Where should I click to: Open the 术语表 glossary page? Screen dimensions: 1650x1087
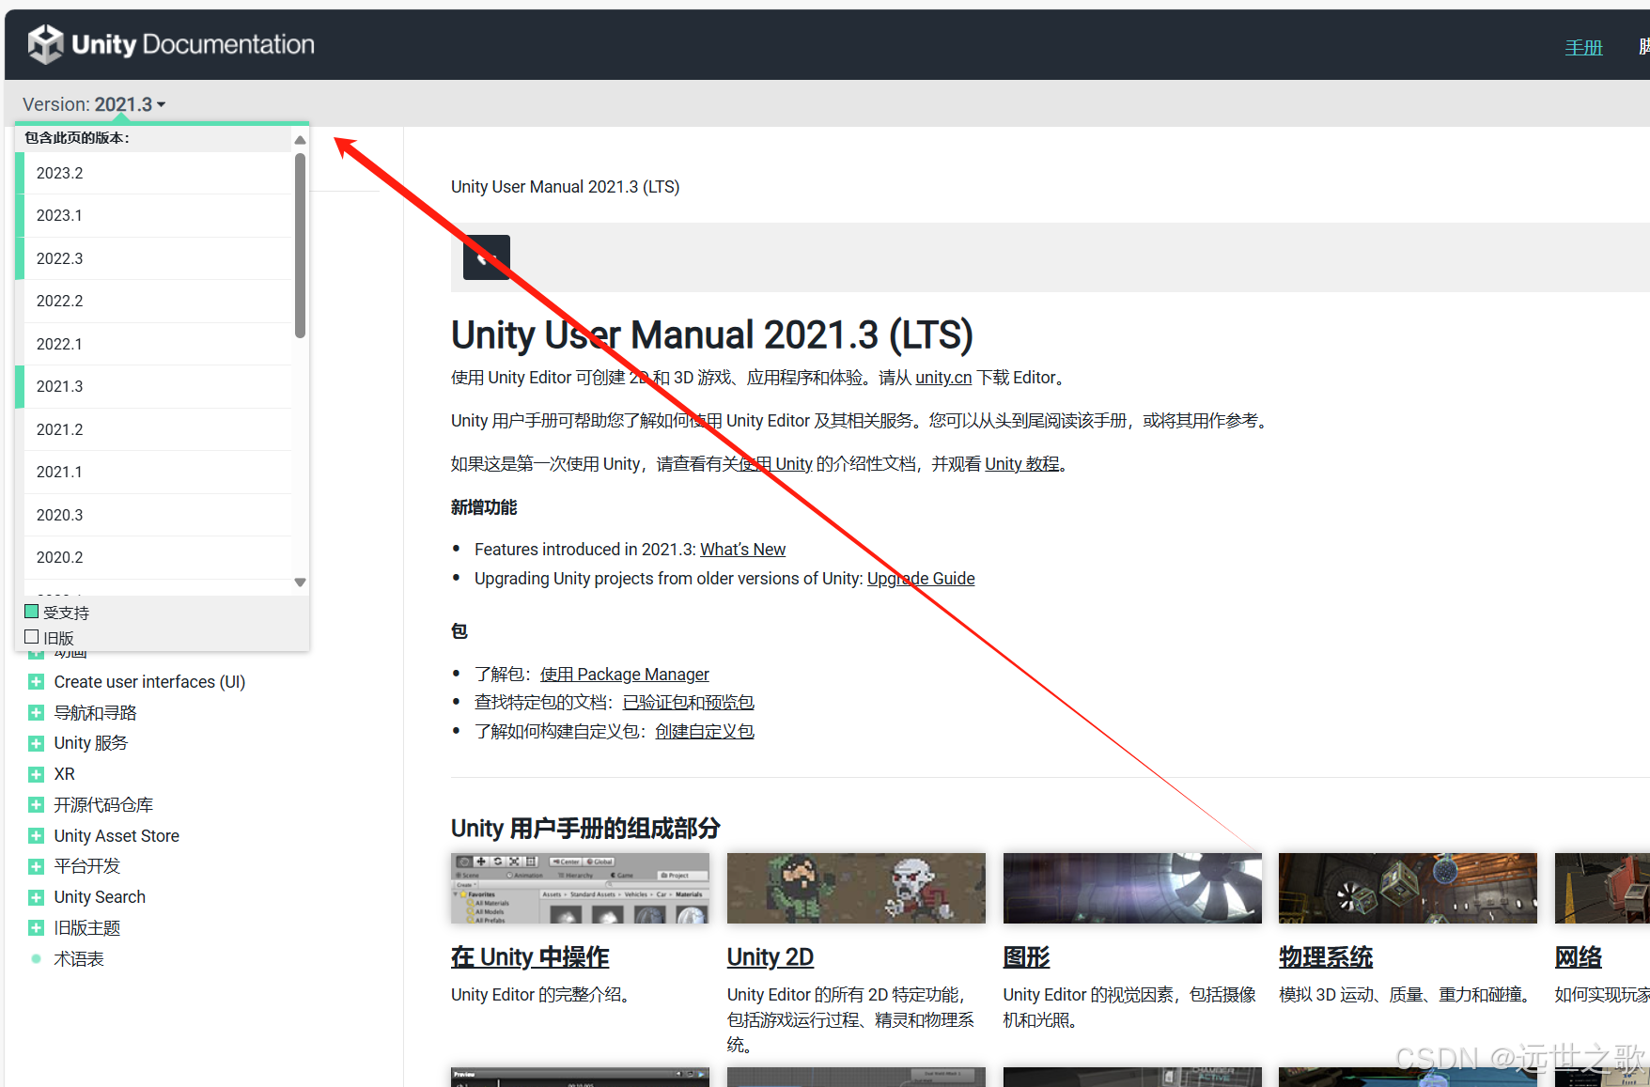tap(78, 959)
